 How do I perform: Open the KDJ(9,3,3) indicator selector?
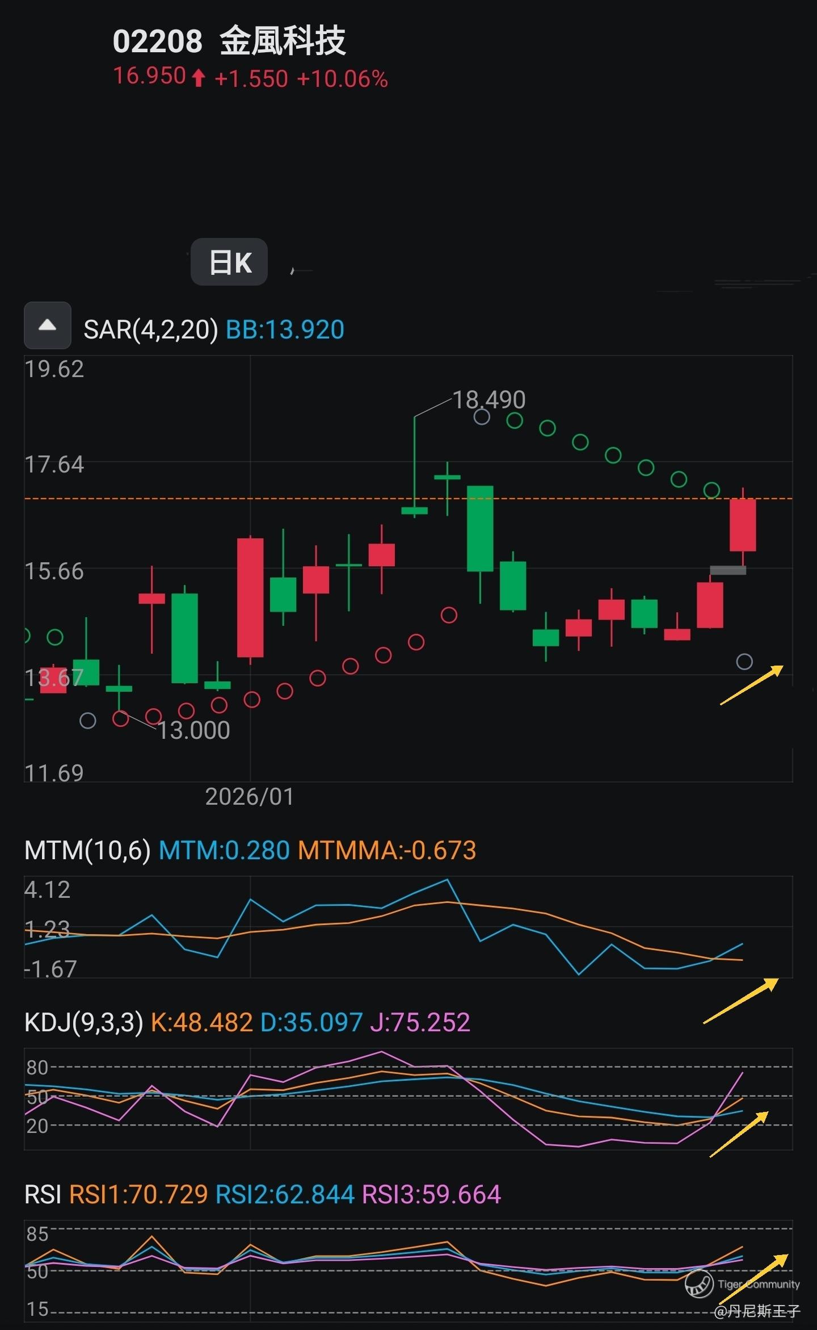[x=84, y=1023]
